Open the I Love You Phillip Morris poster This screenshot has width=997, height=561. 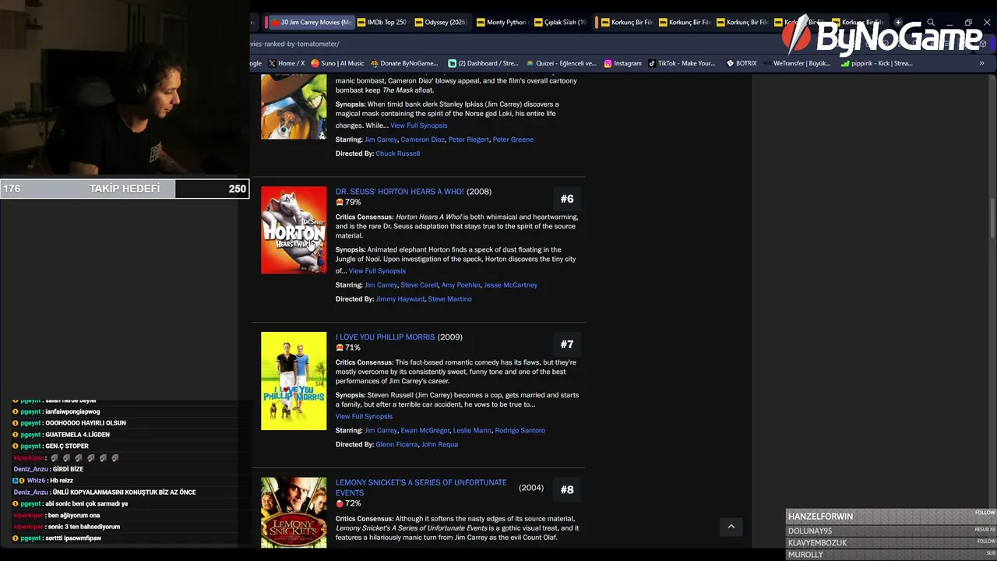(x=294, y=381)
